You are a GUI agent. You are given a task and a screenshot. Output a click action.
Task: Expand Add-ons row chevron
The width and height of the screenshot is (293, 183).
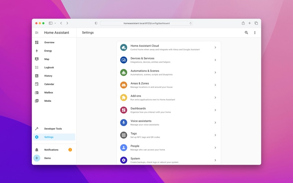[x=215, y=97]
